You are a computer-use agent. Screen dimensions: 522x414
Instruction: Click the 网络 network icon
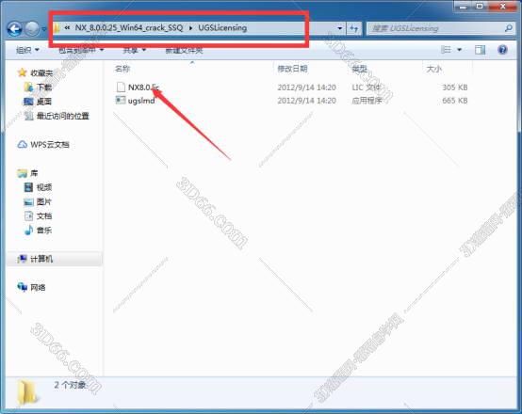[x=23, y=287]
